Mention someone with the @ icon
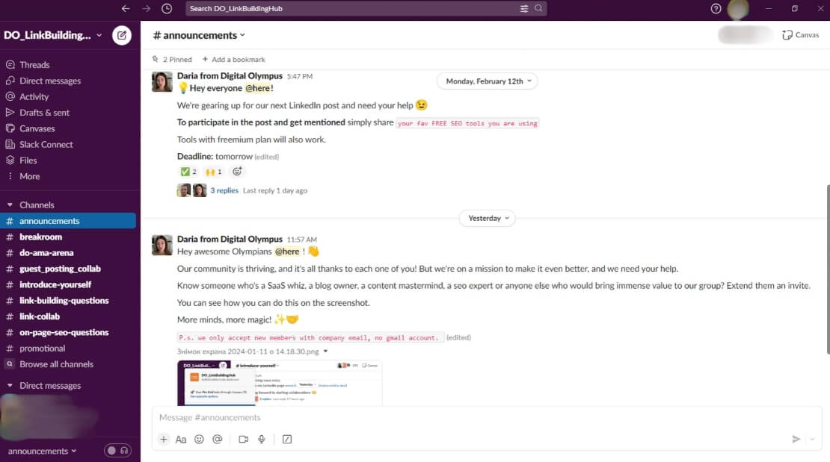Screen dimensions: 830x462 tap(217, 439)
